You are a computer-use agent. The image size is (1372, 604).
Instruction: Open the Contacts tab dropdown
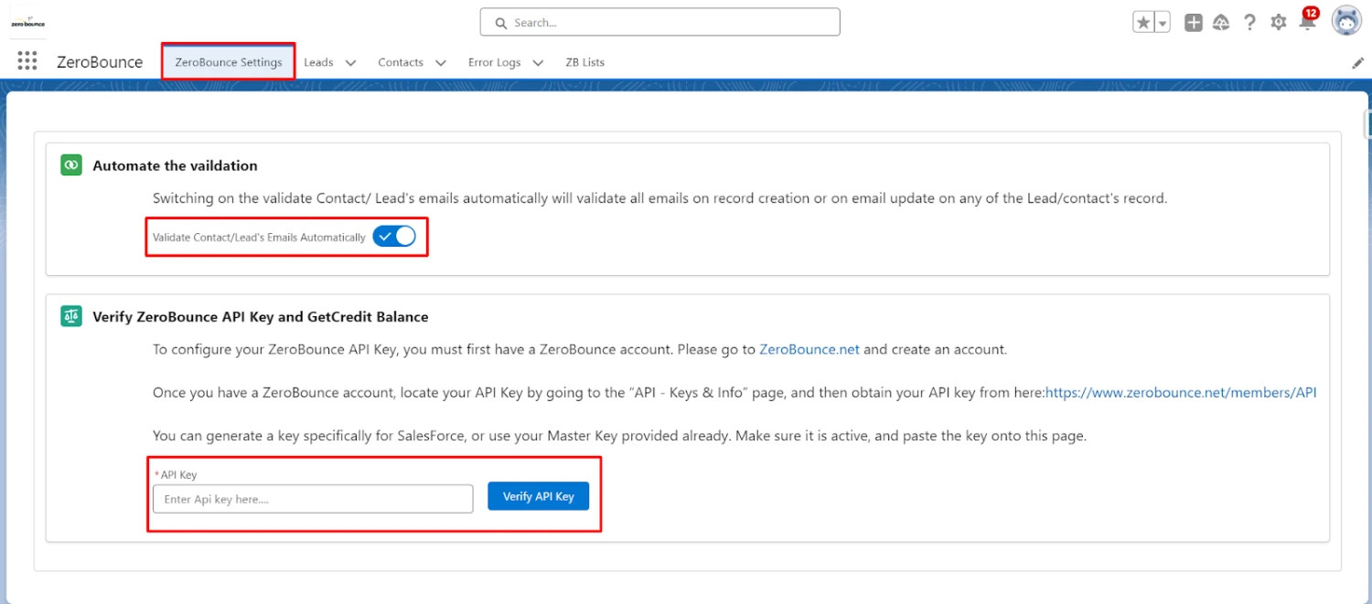click(x=441, y=63)
